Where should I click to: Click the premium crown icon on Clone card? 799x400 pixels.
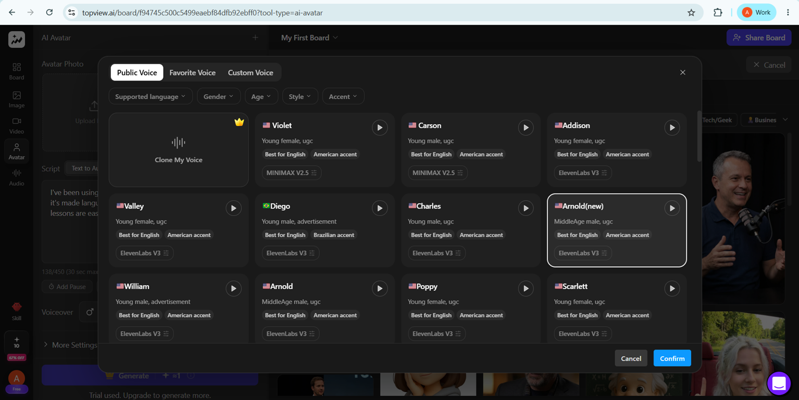[239, 122]
